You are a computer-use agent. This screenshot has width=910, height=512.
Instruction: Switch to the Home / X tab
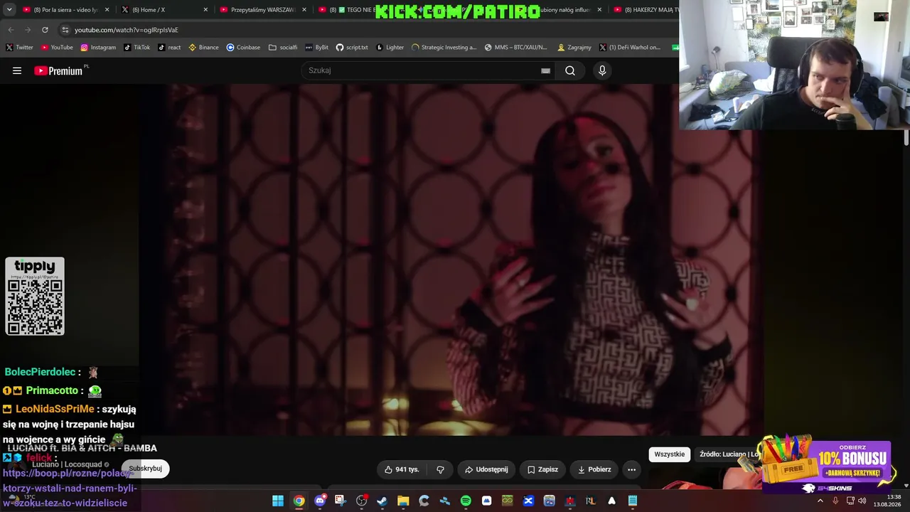(x=164, y=10)
